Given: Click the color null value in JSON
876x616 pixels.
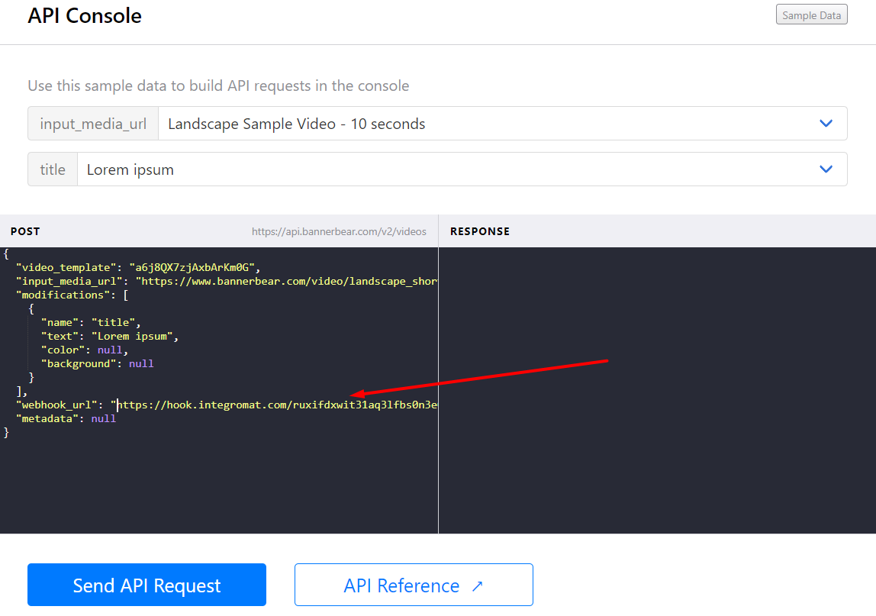Looking at the screenshot, I should (x=109, y=350).
